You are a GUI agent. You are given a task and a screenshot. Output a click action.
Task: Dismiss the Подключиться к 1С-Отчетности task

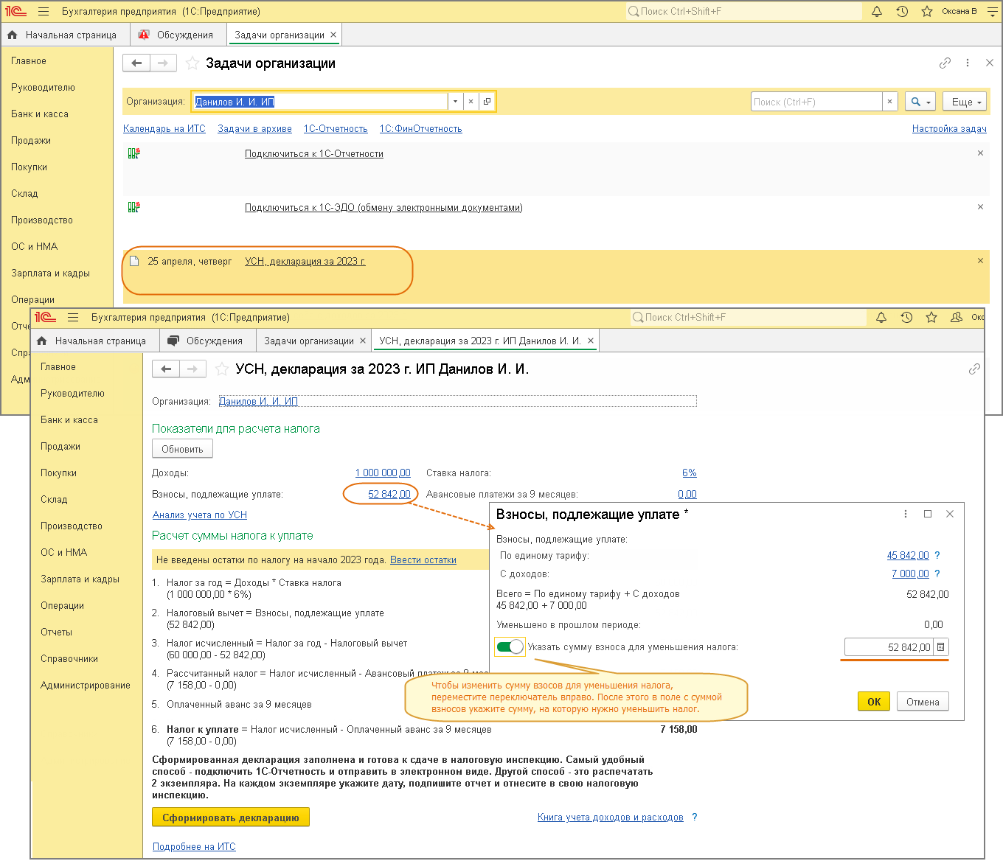click(980, 153)
